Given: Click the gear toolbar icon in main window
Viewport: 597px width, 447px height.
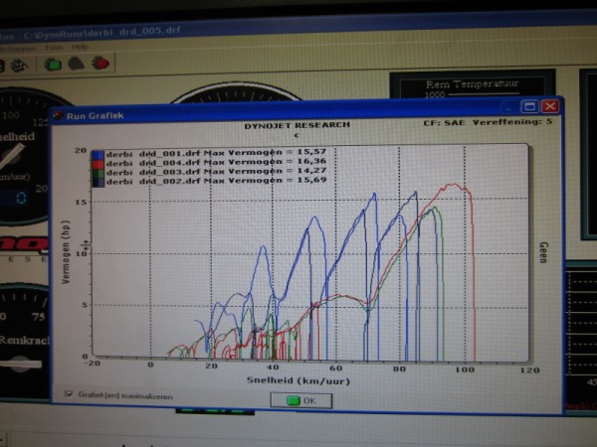Looking at the screenshot, I should pos(19,66).
